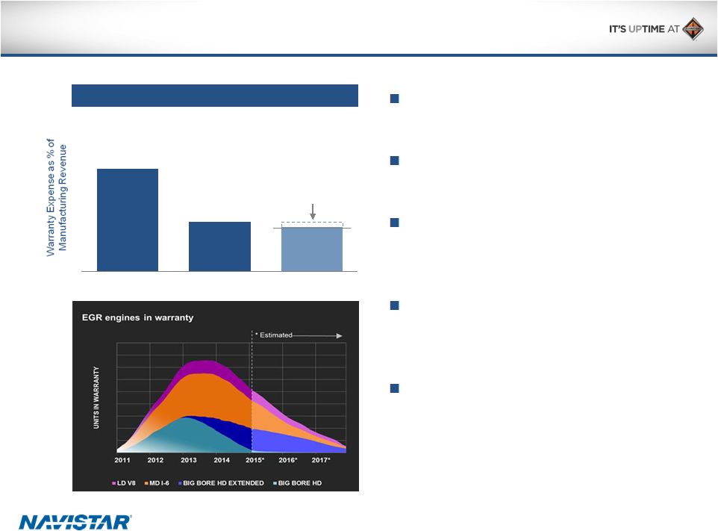Click the last blue square bullet
The image size is (718, 531).
point(394,388)
